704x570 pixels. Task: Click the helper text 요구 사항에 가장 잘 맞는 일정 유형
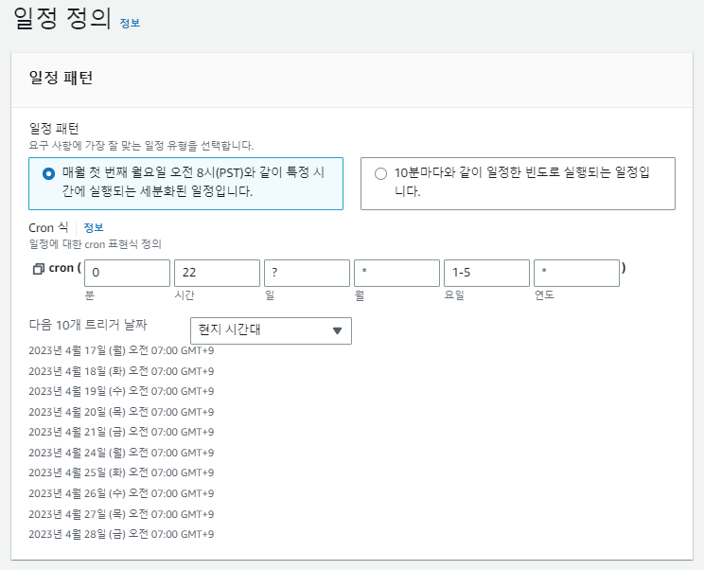click(x=141, y=146)
